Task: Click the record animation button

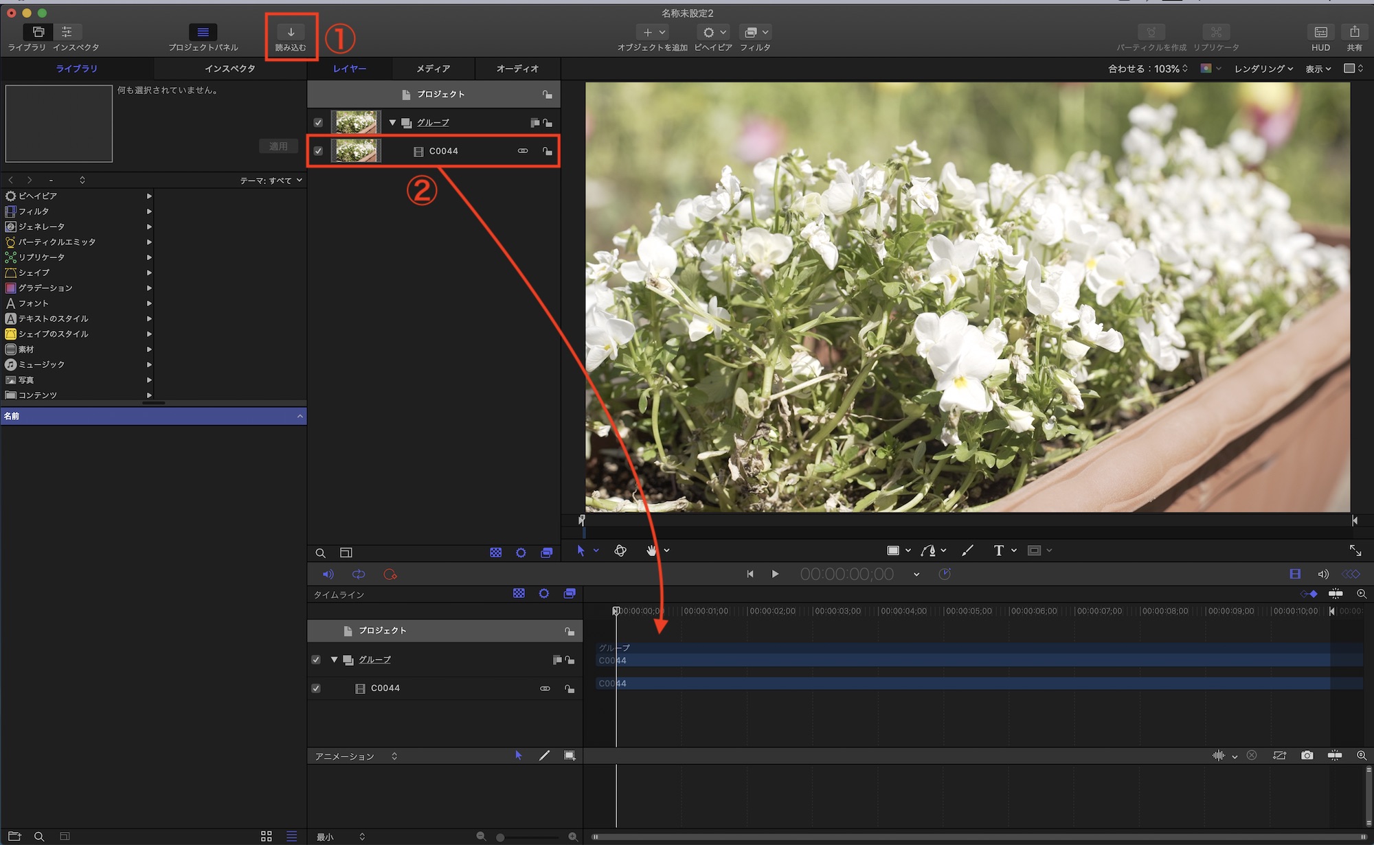Action: [x=390, y=575]
